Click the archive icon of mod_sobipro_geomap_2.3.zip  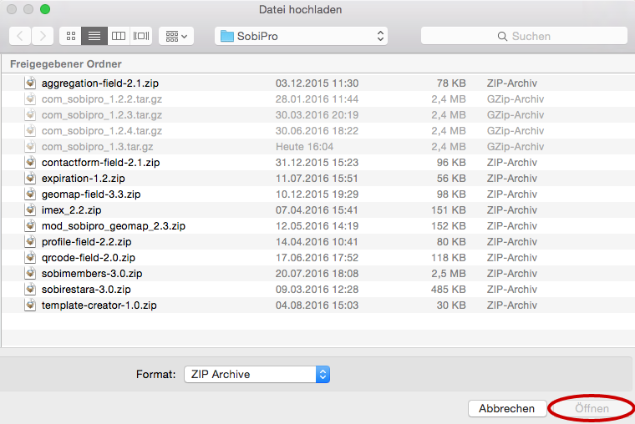30,225
